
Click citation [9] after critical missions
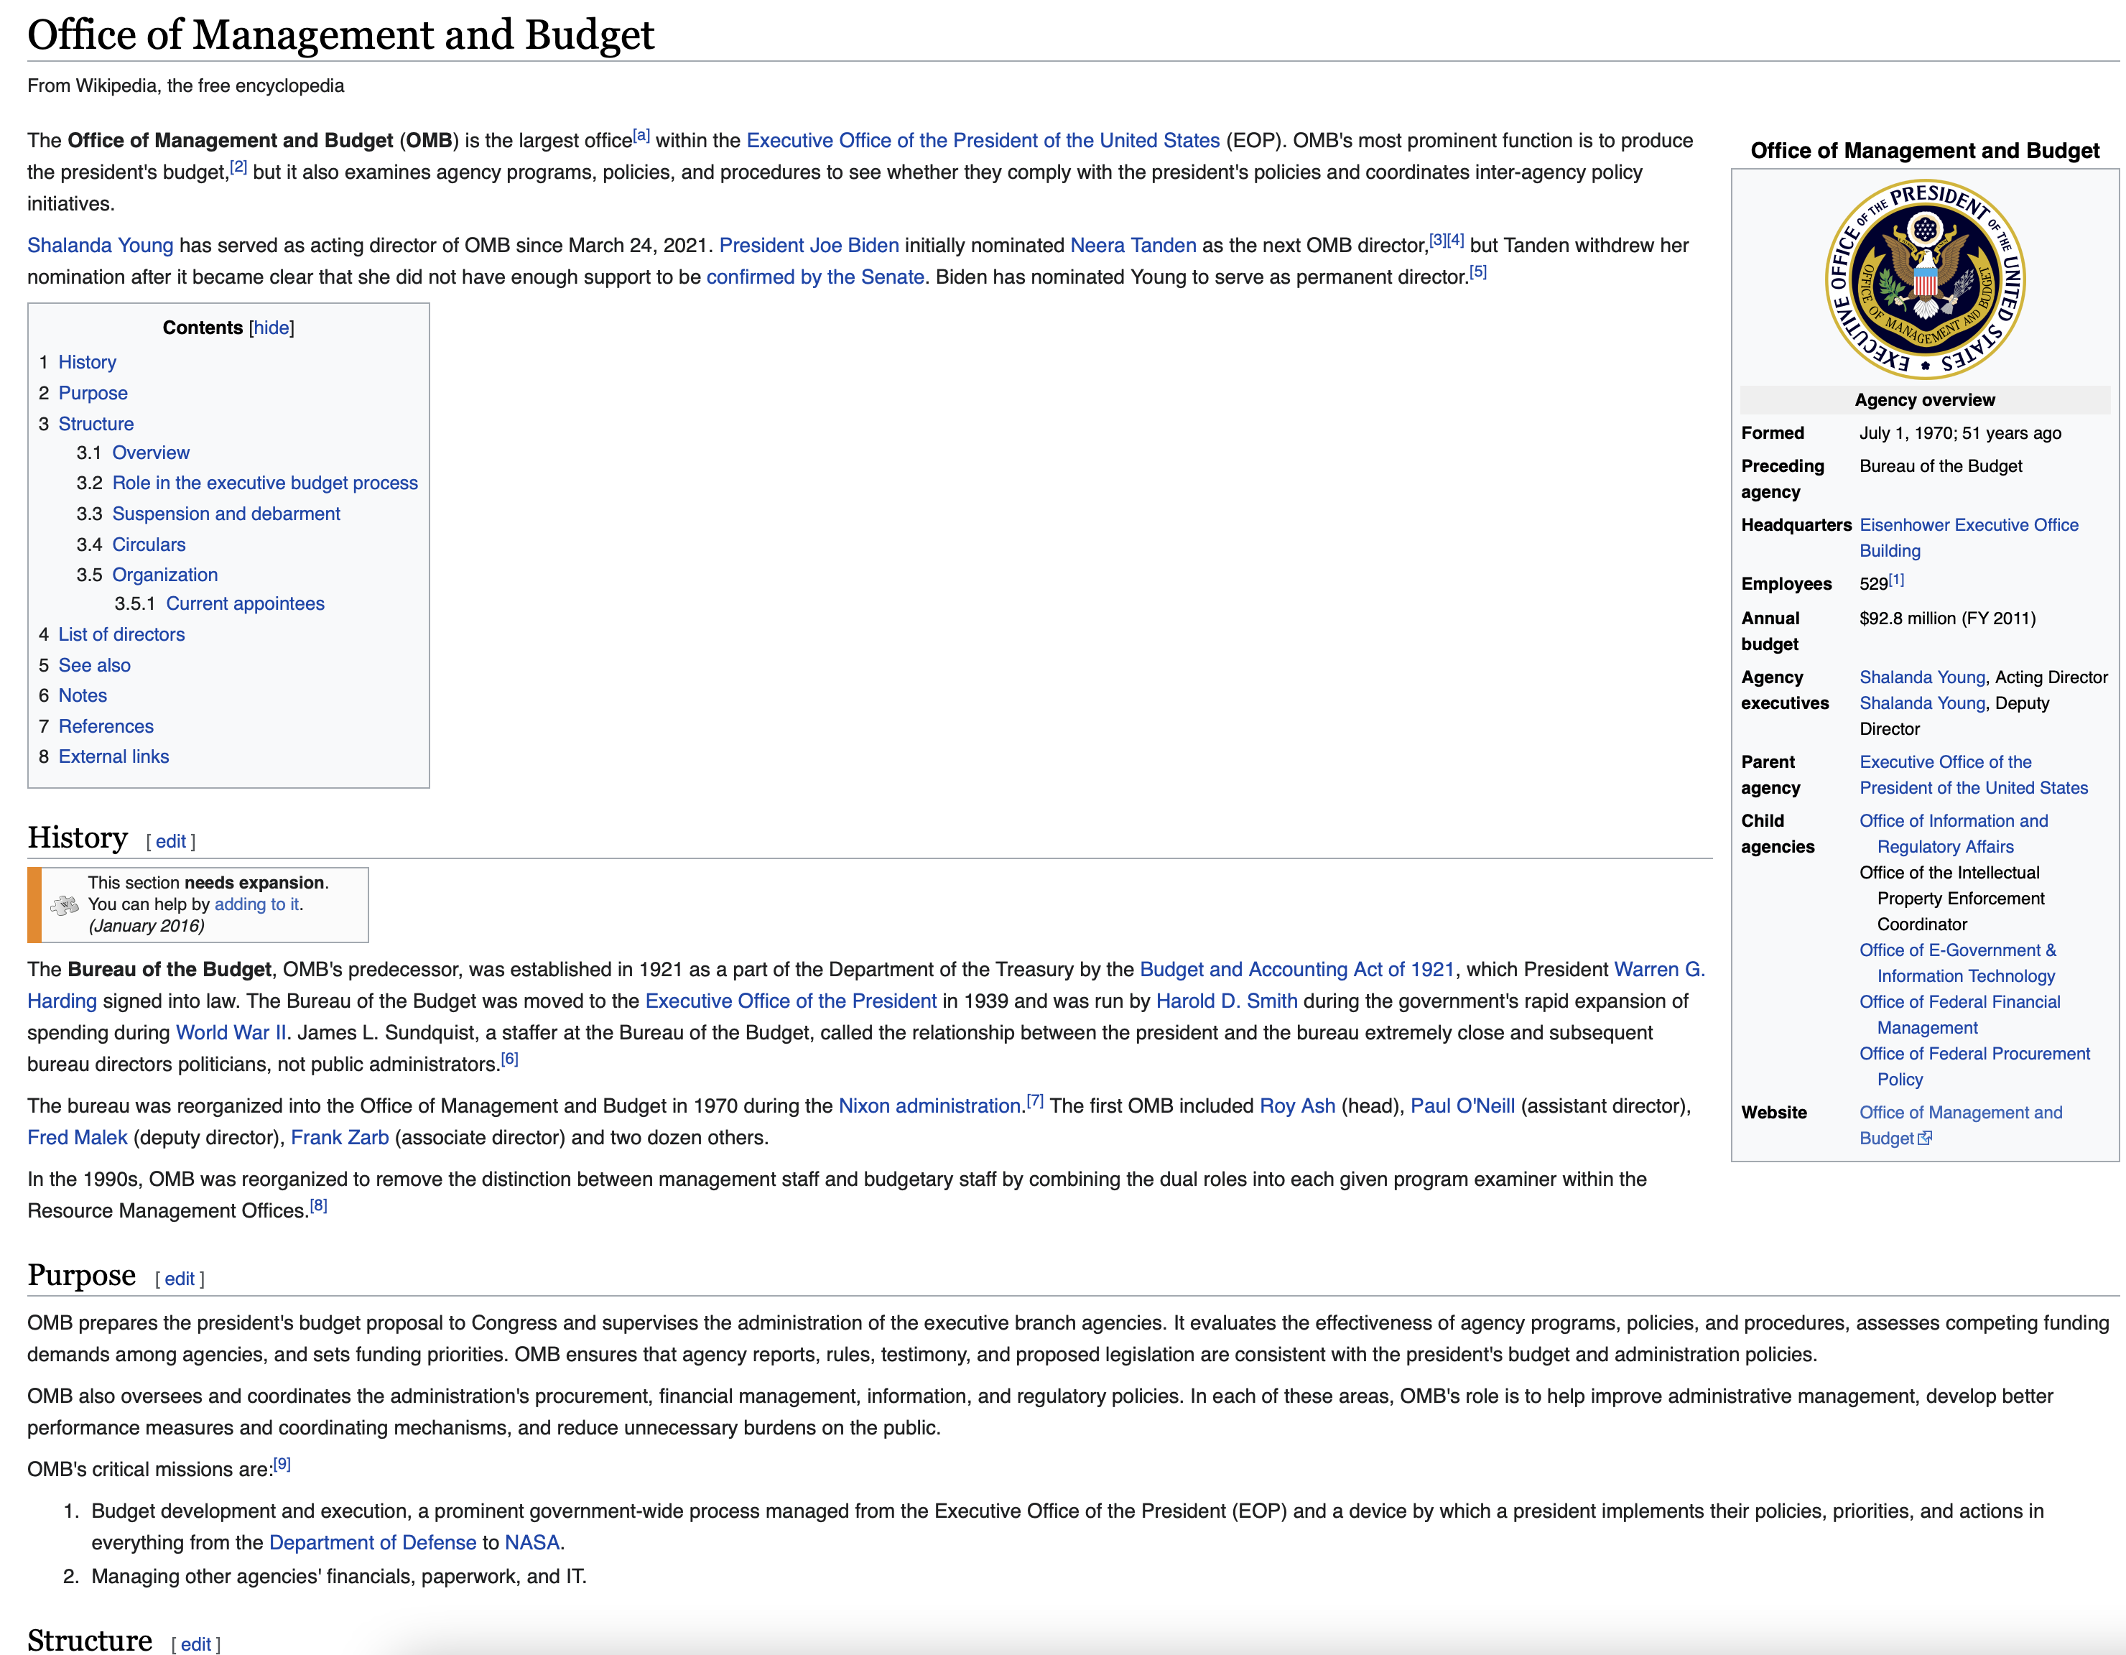point(282,1464)
